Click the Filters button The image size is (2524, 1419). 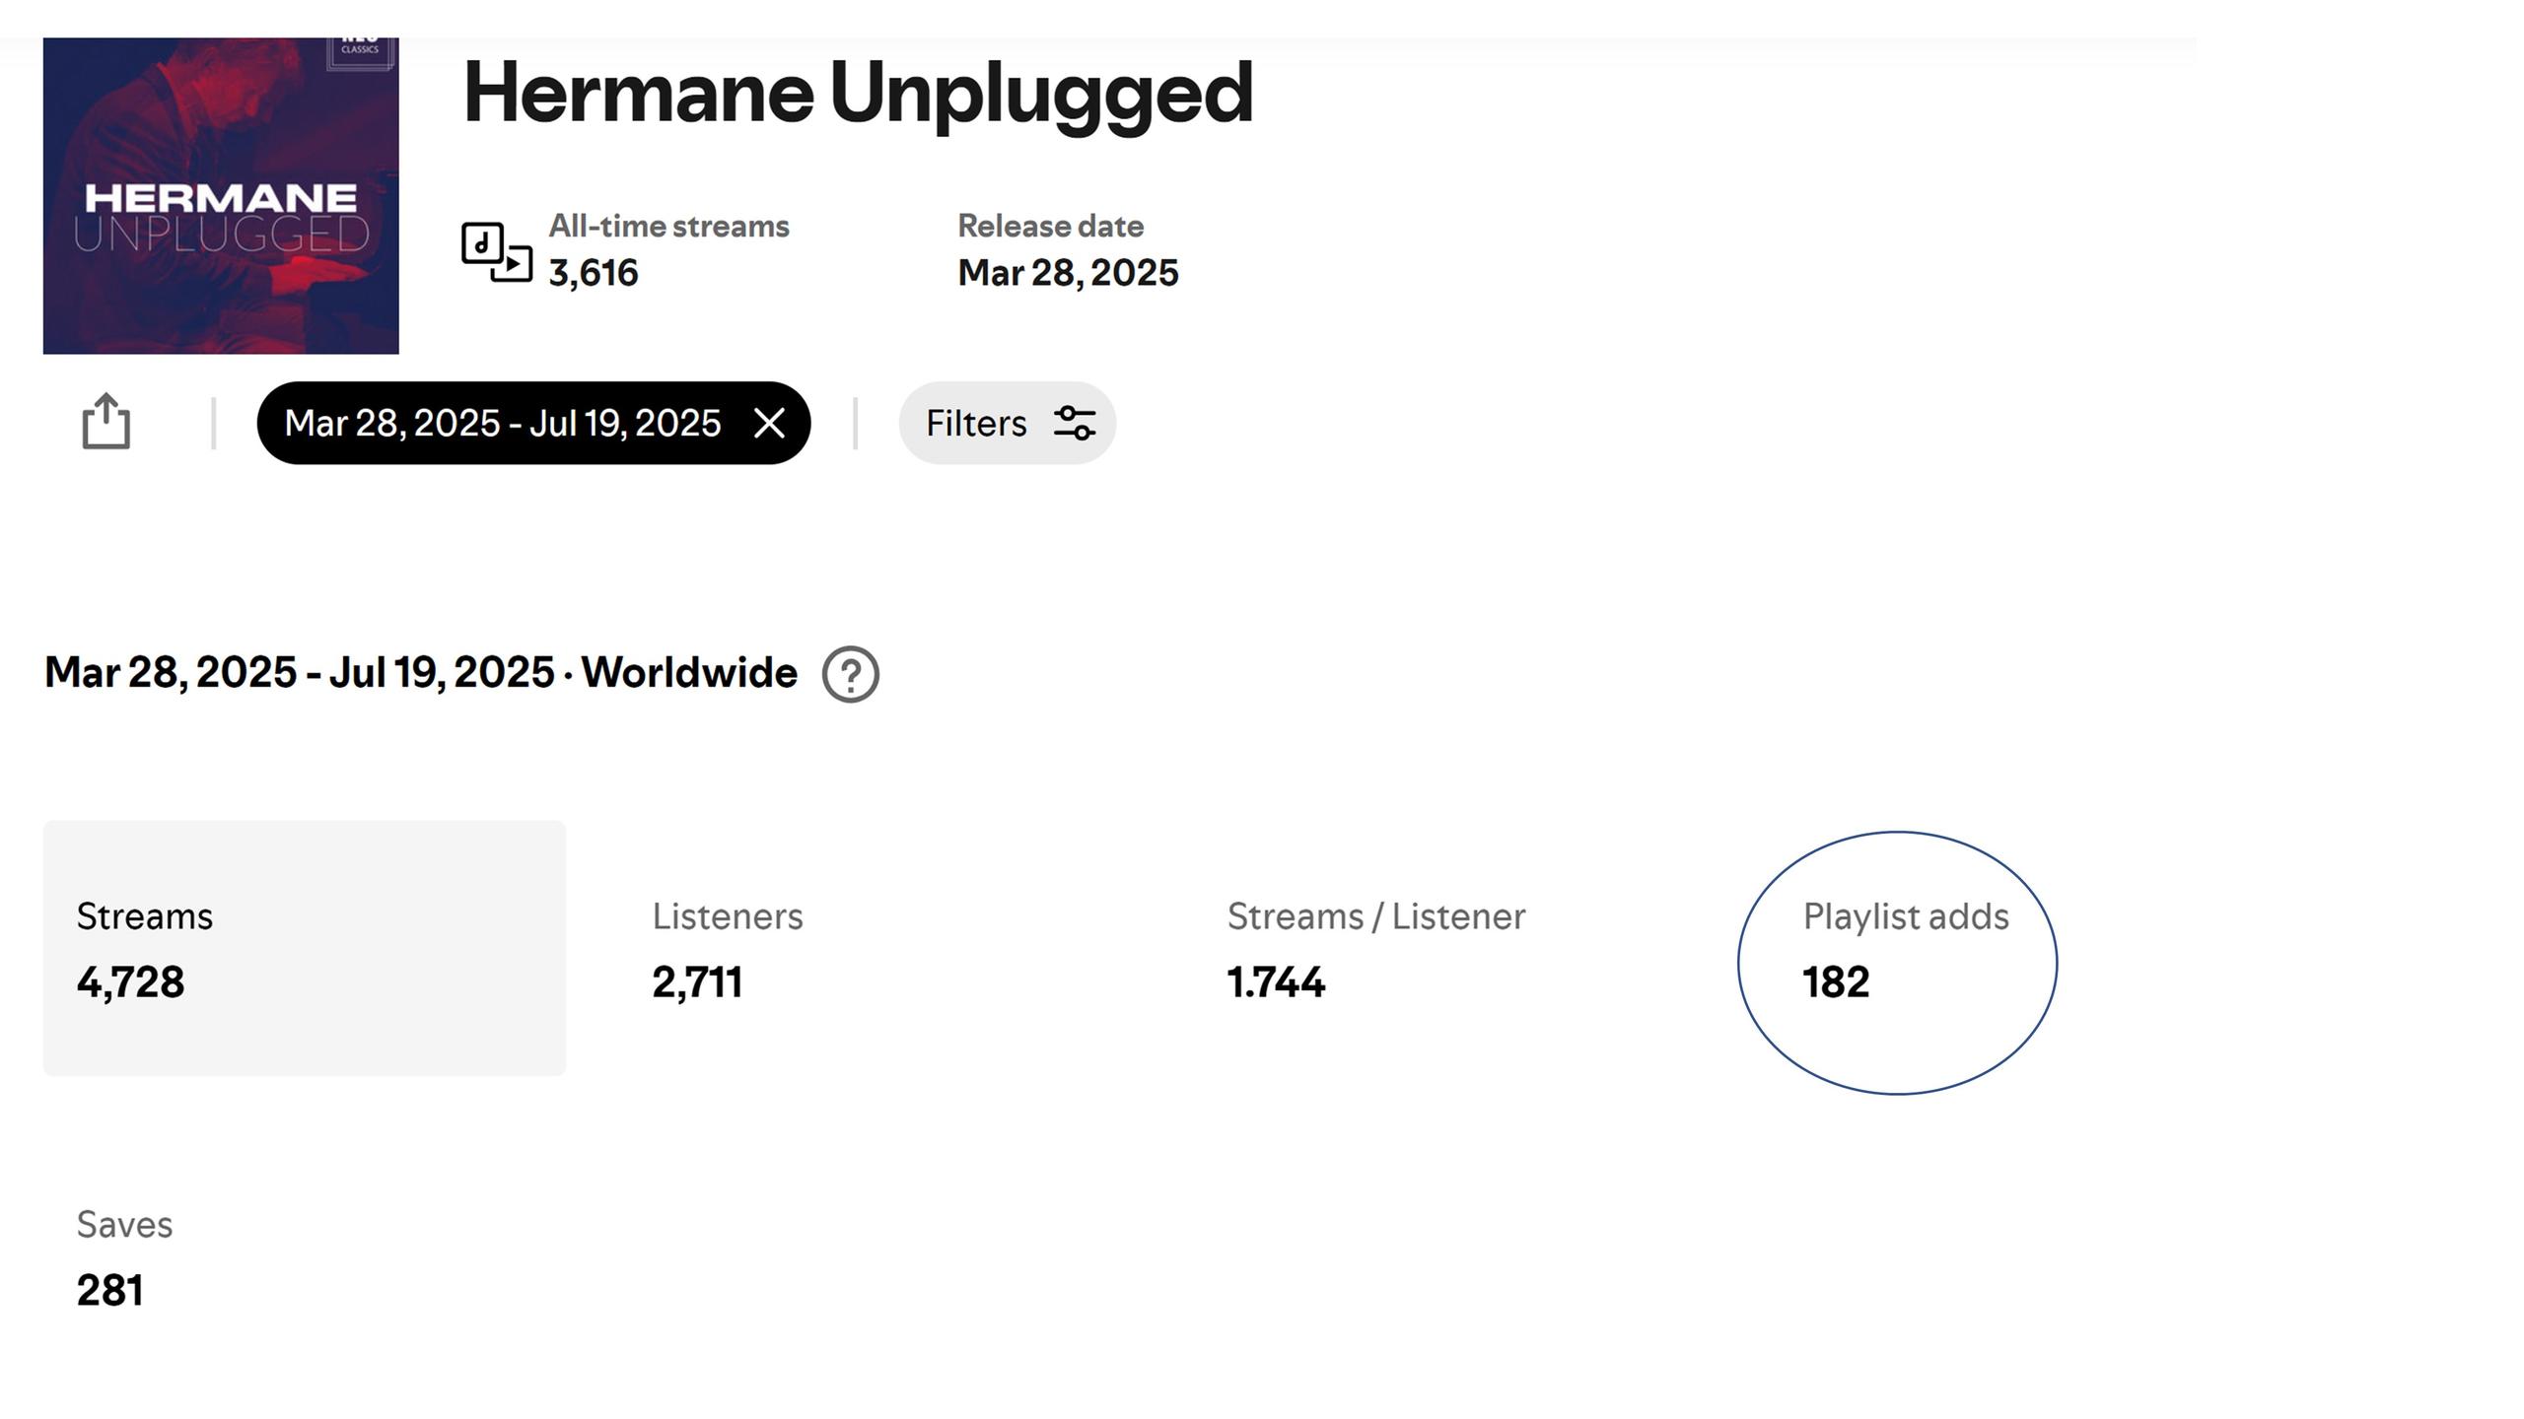click(1007, 424)
